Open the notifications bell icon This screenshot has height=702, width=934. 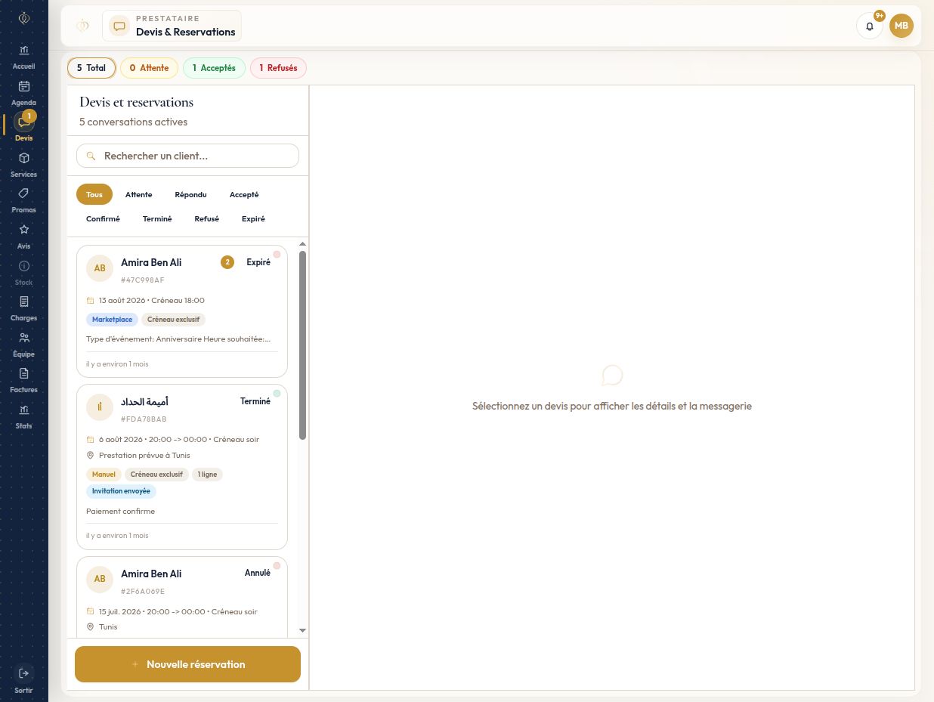click(x=870, y=26)
